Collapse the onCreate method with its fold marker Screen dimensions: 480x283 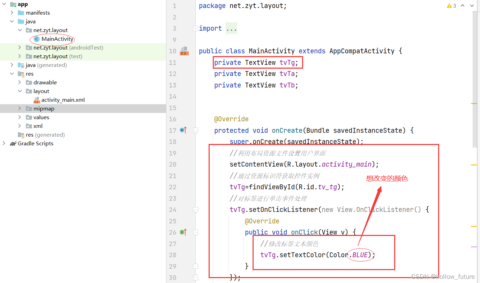195,130
